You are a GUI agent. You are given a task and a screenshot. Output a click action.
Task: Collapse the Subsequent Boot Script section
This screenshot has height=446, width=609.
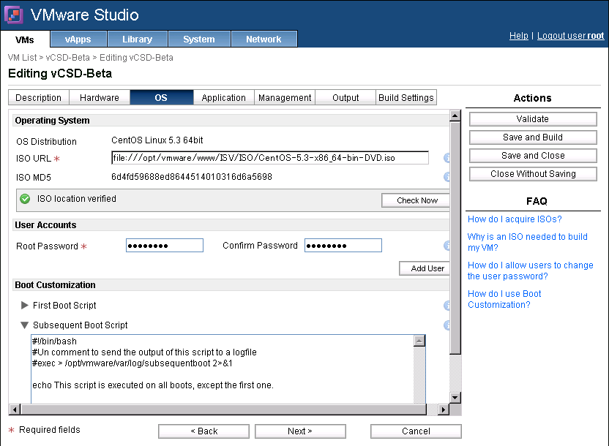click(24, 325)
